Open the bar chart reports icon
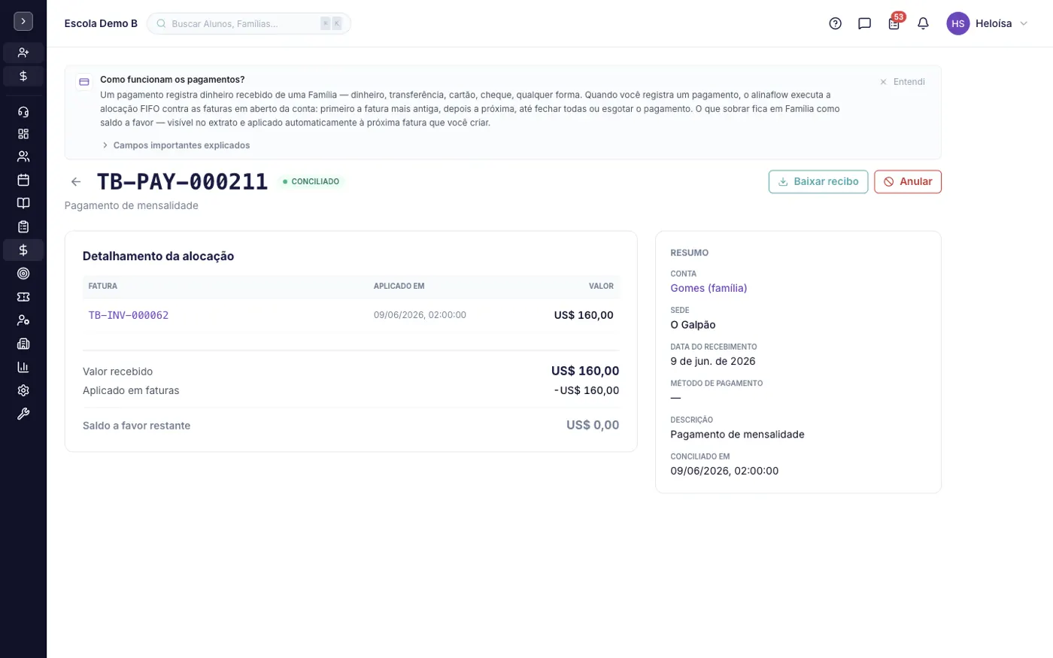Viewport: 1053px width, 658px height. [x=23, y=367]
